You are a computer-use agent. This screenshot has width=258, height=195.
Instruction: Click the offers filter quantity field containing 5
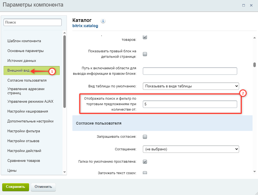pos(190,104)
